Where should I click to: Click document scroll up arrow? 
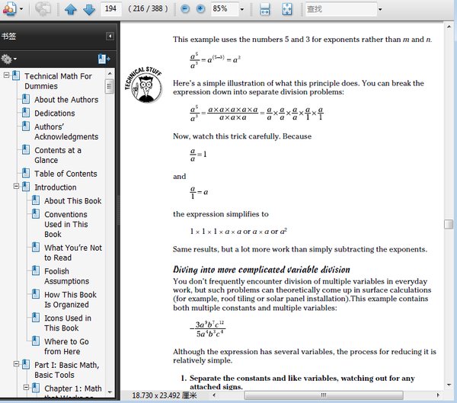(449, 27)
